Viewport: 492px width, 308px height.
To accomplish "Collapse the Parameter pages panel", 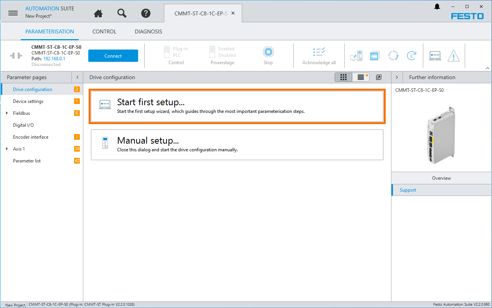I will pyautogui.click(x=78, y=77).
